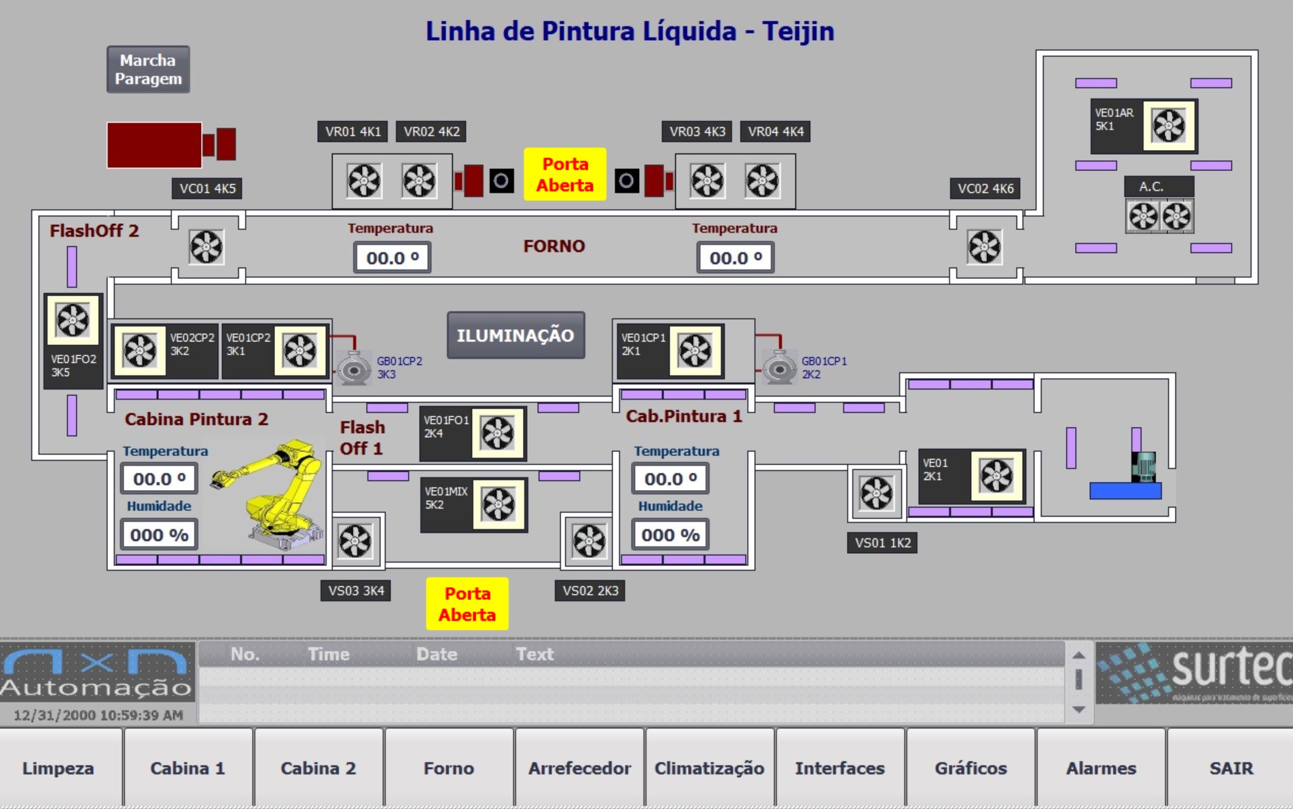Select the VE01MIX 5K2 fan icon
The image size is (1293, 809).
pos(499,505)
